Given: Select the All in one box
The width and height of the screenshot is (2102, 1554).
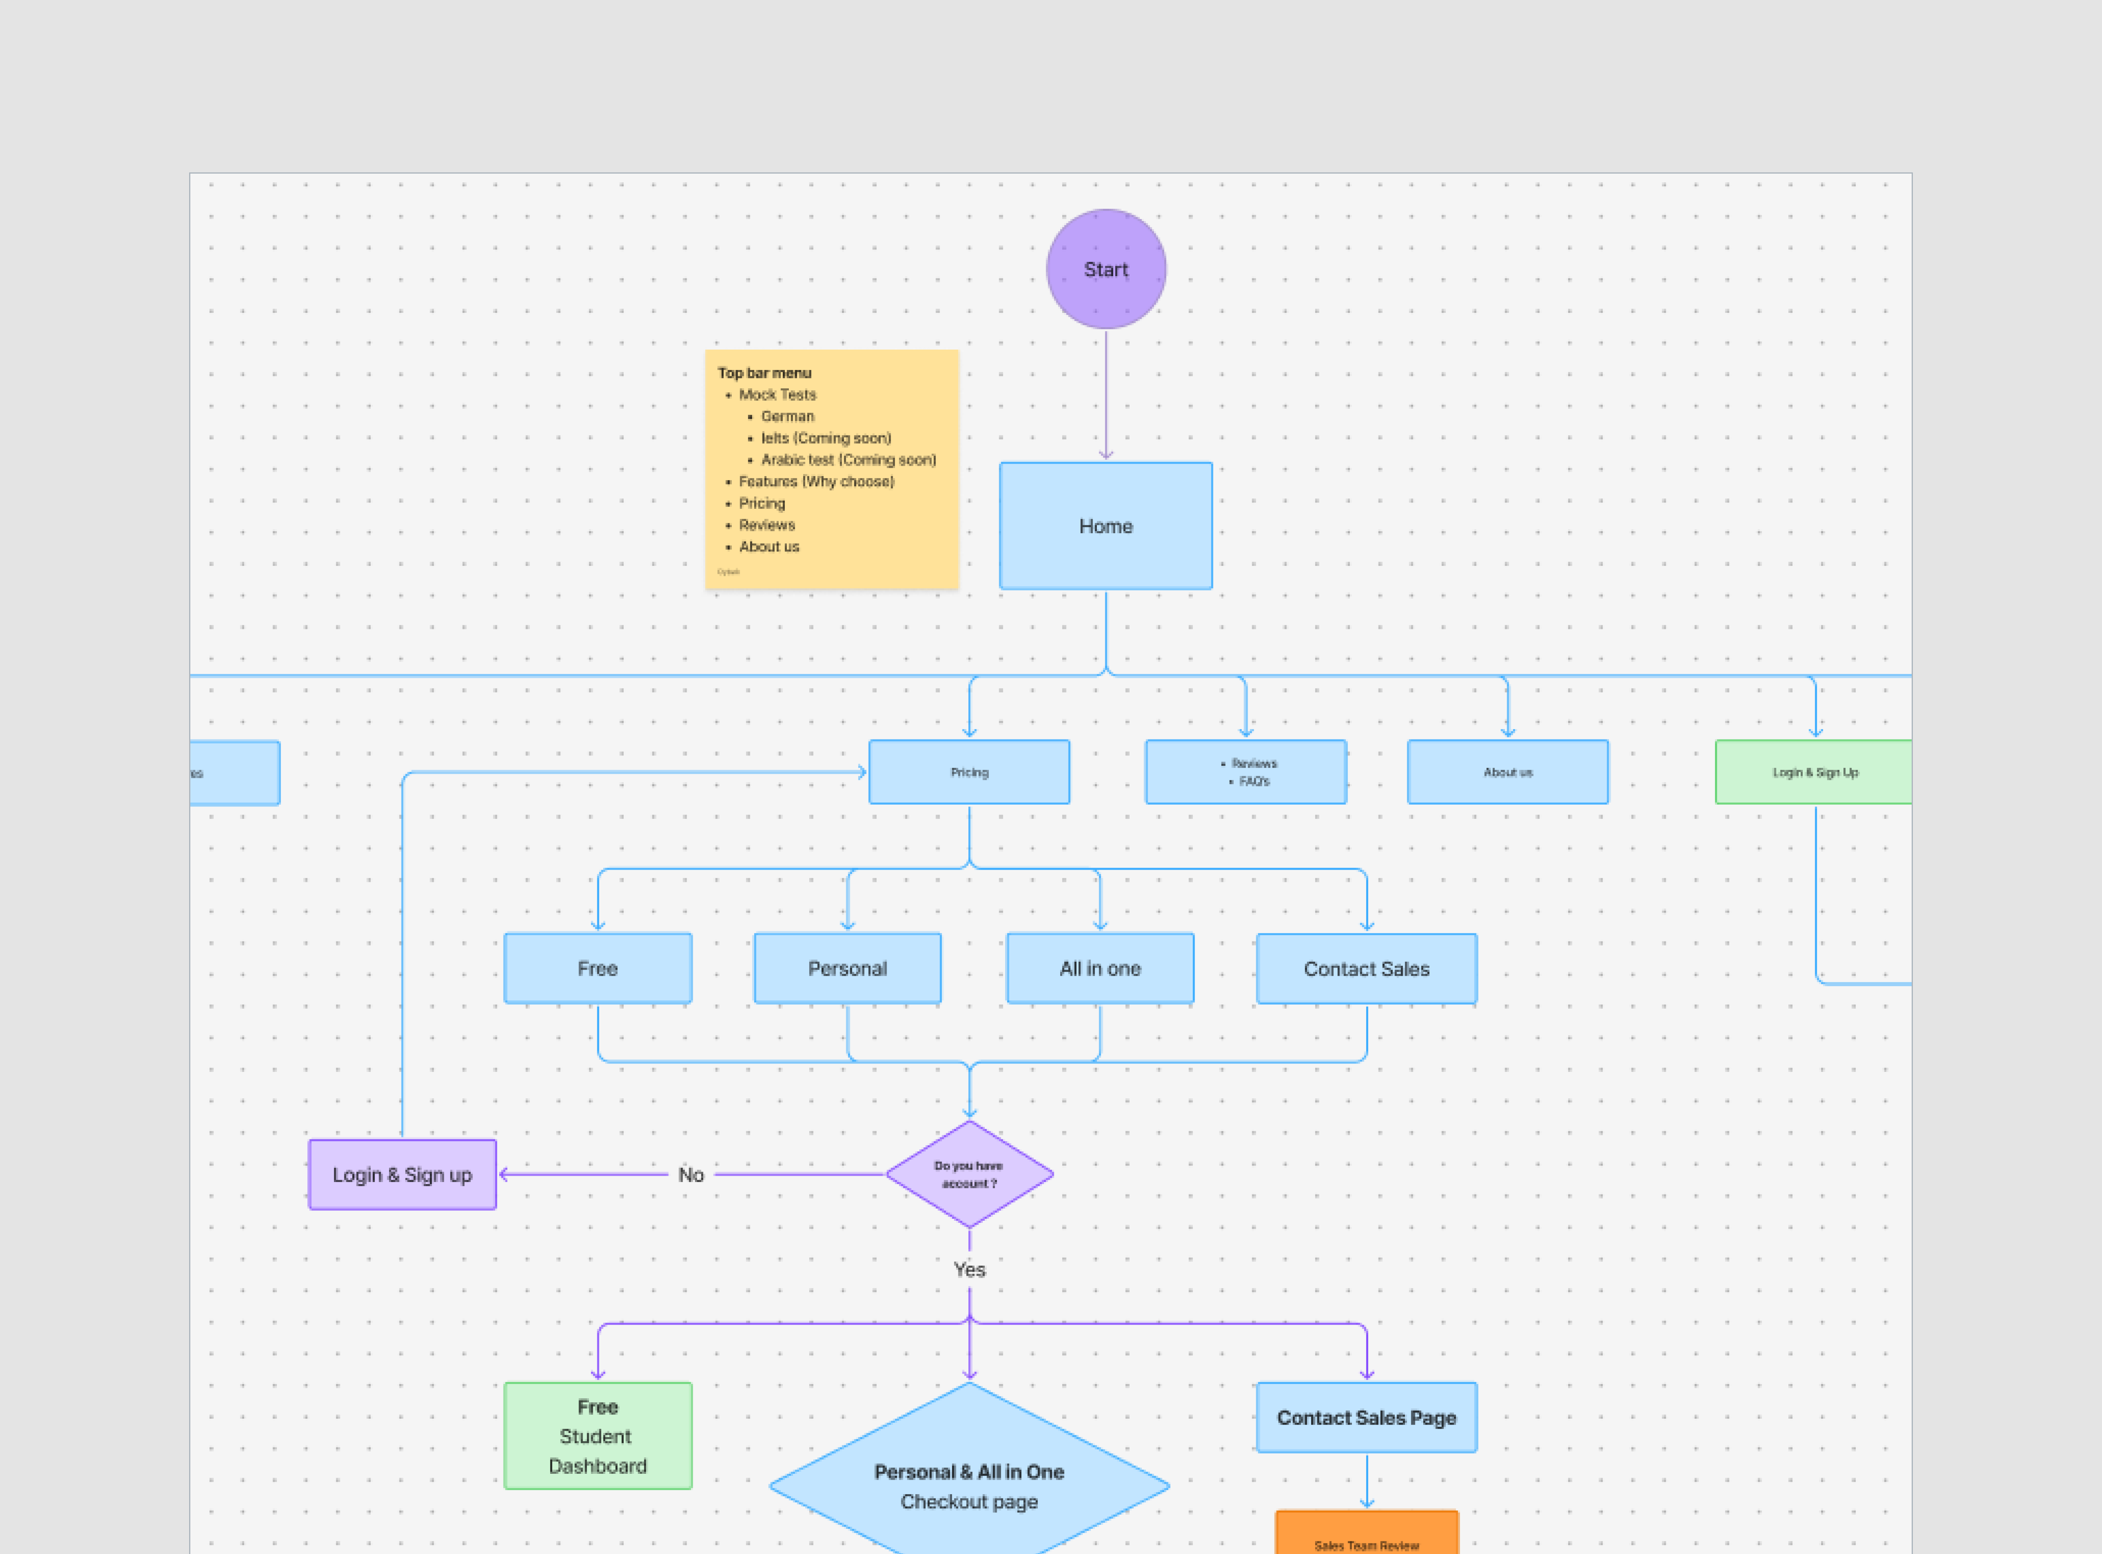Looking at the screenshot, I should pyautogui.click(x=1100, y=968).
